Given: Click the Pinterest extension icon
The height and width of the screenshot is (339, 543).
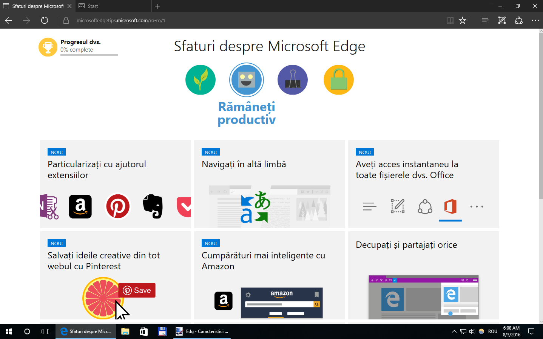Looking at the screenshot, I should 118,206.
